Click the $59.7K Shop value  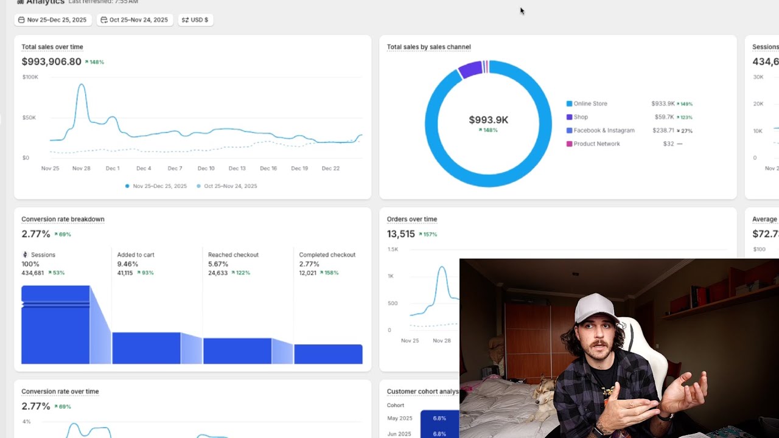click(x=665, y=117)
